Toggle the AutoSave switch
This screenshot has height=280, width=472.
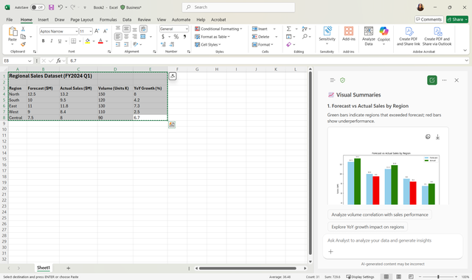pos(38,7)
